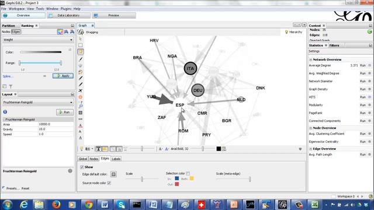Select the rectangle selection tool in graph toolbar
The width and height of the screenshot is (374, 210).
click(x=81, y=45)
